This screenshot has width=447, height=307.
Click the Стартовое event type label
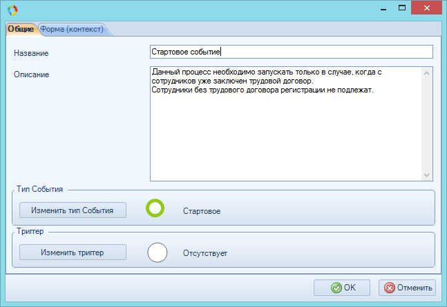(202, 211)
